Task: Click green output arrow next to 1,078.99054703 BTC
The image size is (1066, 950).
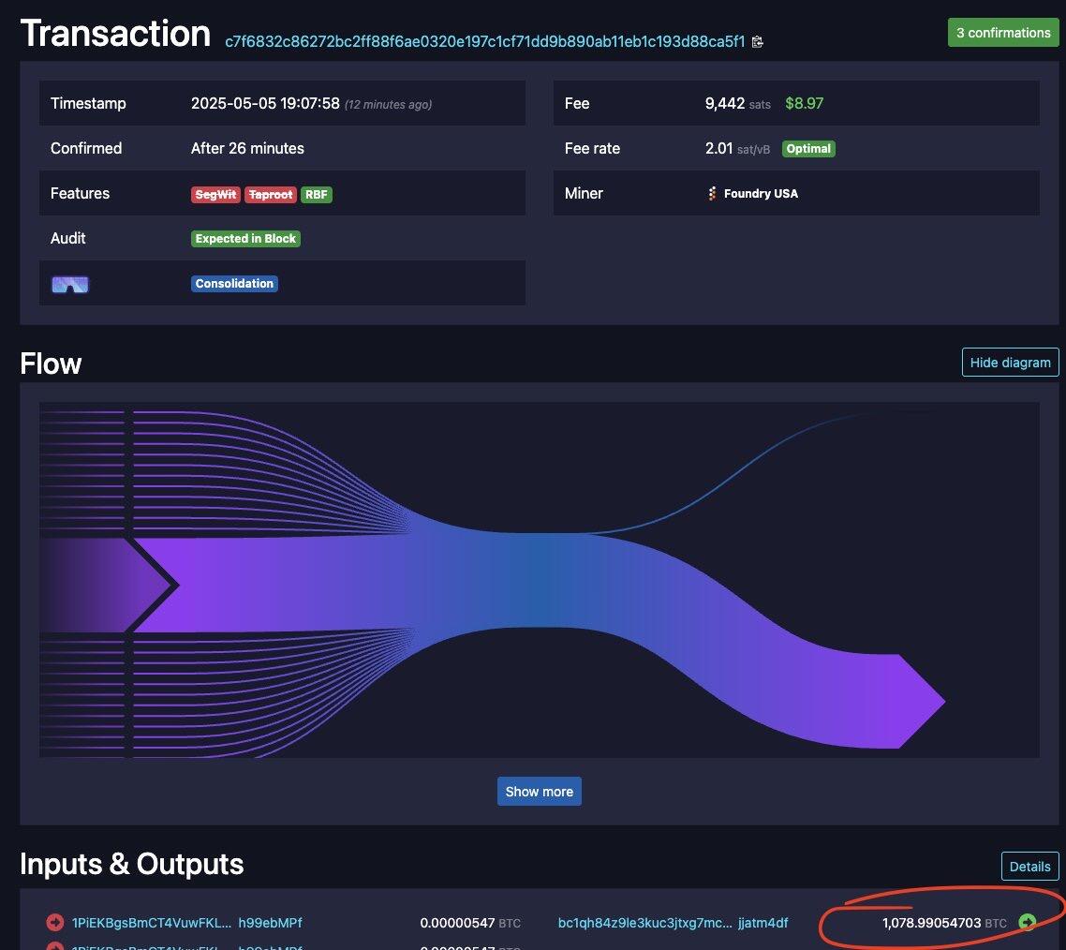Action: (1028, 922)
